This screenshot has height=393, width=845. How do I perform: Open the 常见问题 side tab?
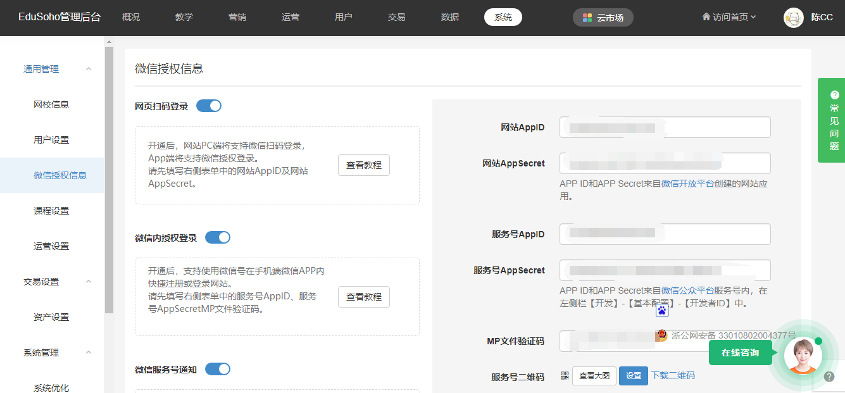pos(832,120)
